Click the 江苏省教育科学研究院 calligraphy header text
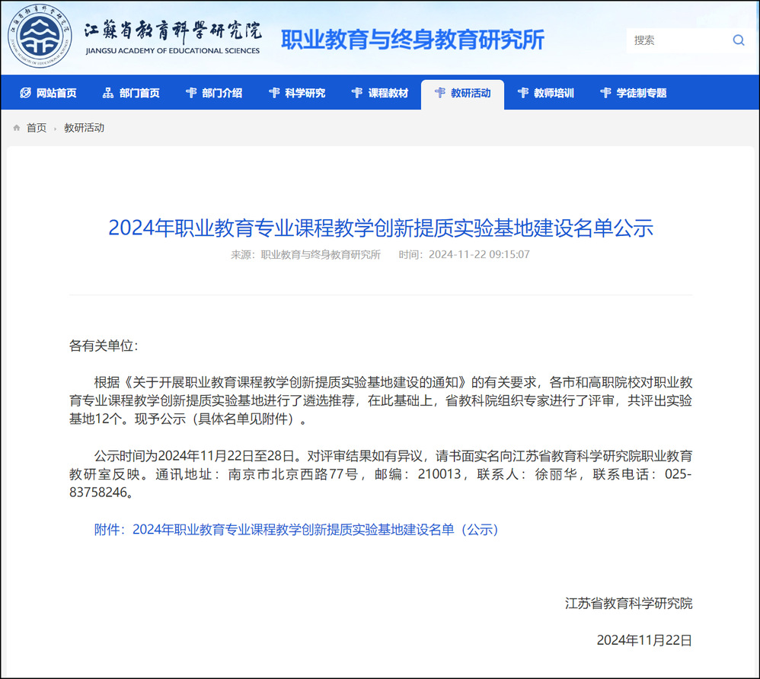Image resolution: width=760 pixels, height=679 pixels. coord(173,31)
